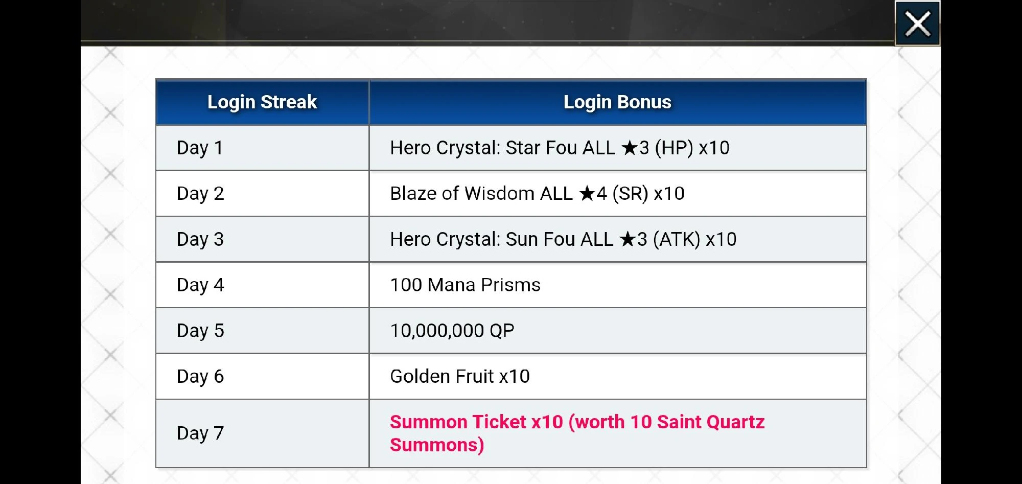
Task: Click the star icon in the Star Fou row
Action: pos(630,148)
